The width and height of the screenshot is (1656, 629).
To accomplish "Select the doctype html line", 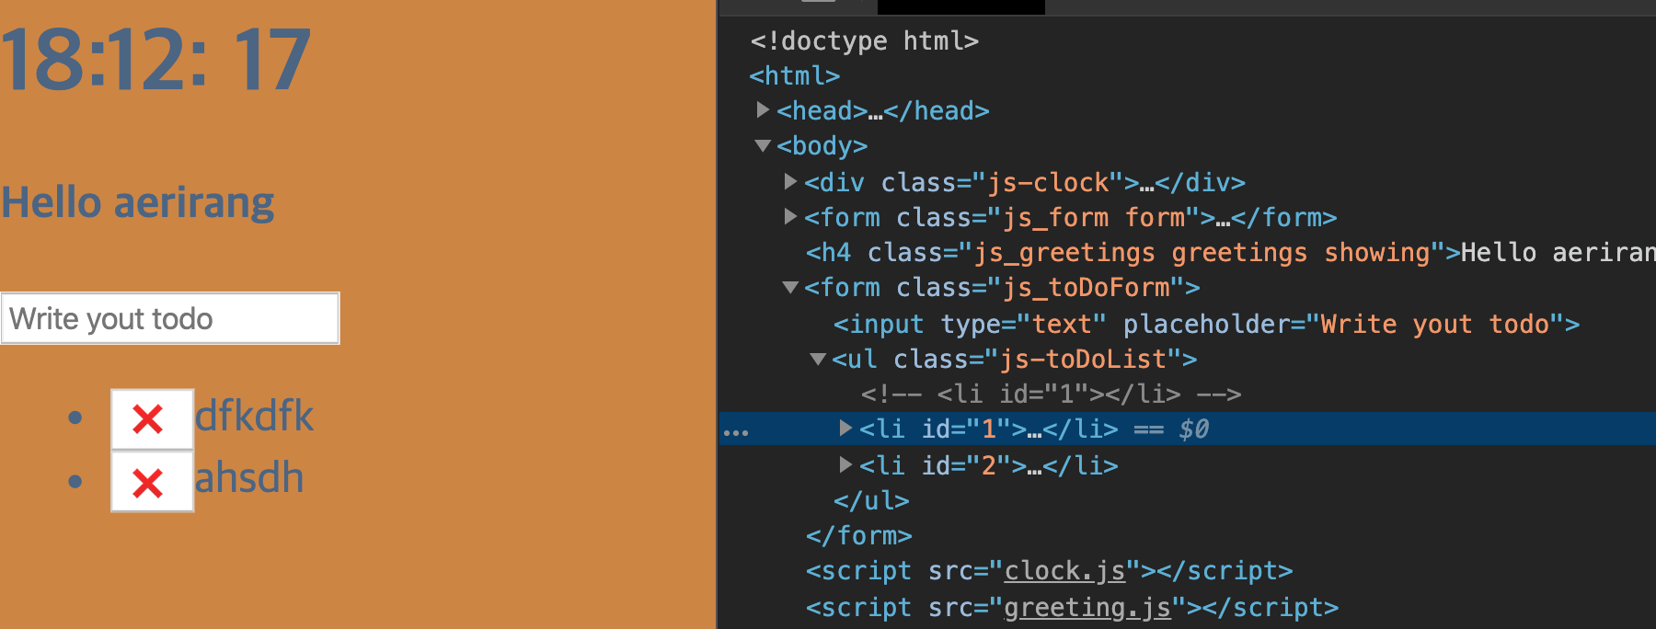I will click(865, 40).
